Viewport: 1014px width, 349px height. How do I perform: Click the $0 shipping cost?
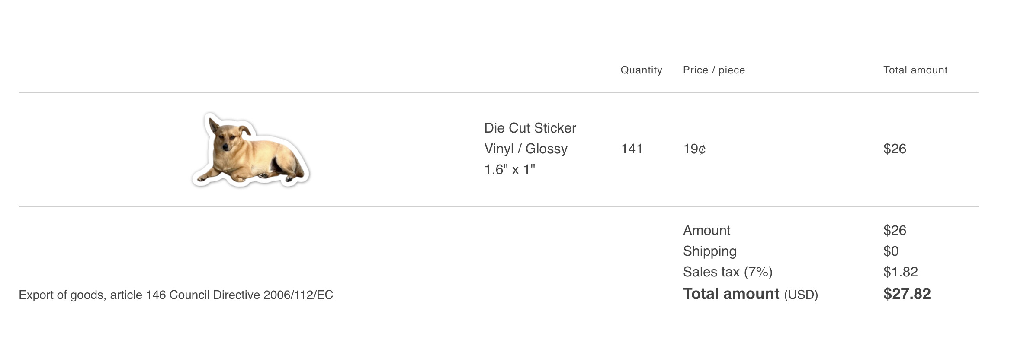click(891, 251)
